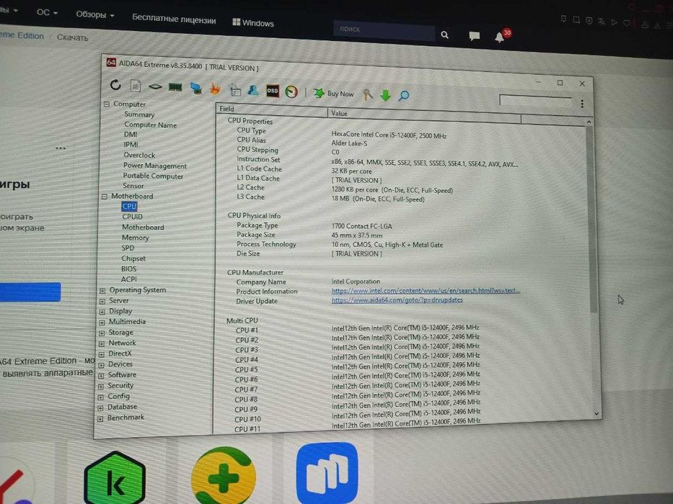Collapse the Motherboard tree node
The image size is (673, 504).
(x=105, y=197)
